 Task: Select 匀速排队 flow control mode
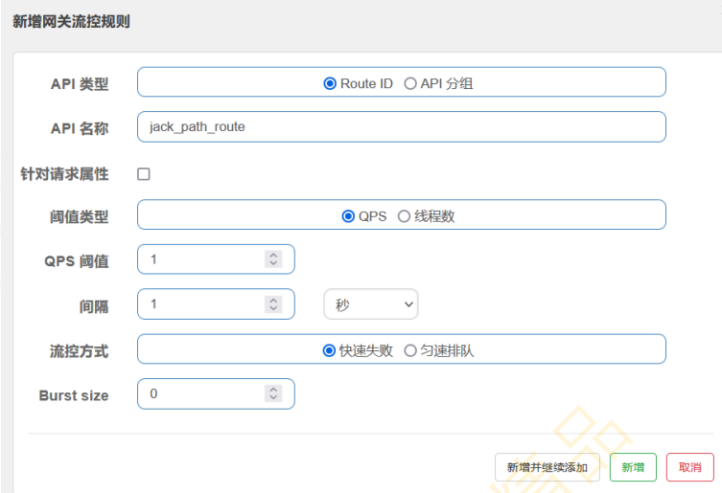click(x=410, y=350)
